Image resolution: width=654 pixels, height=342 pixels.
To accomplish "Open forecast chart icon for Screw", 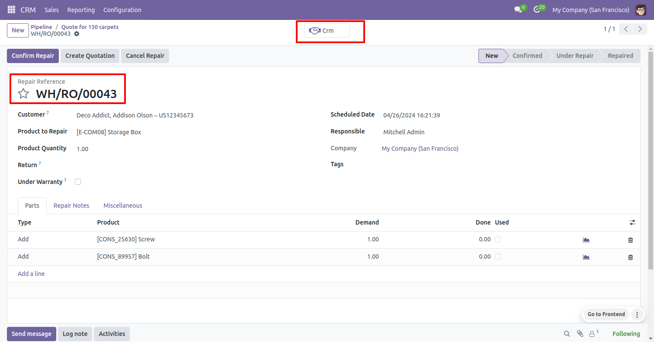I will (586, 240).
